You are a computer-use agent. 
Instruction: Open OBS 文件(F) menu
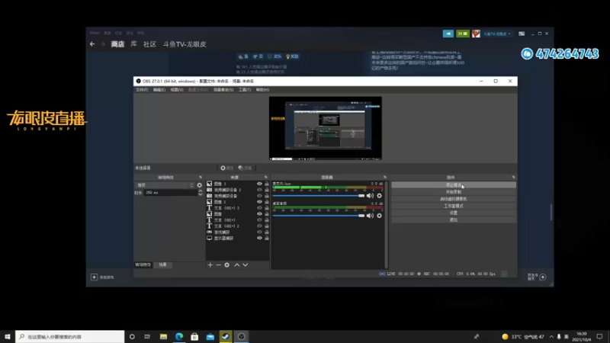point(142,90)
